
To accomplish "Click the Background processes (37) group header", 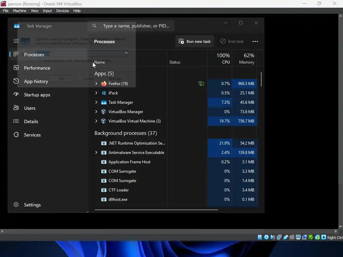I will coord(126,133).
